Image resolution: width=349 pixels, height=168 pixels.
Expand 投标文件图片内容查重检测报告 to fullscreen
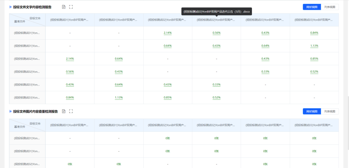[x=71, y=111]
